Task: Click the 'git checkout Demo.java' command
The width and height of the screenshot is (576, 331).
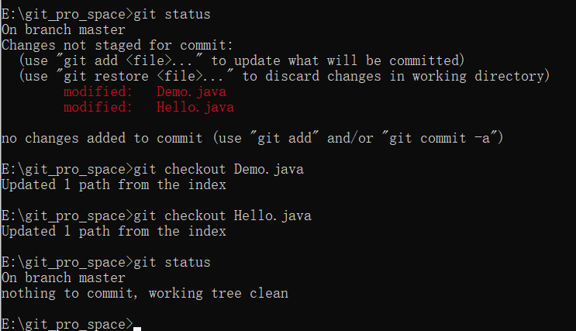Action: [x=219, y=169]
